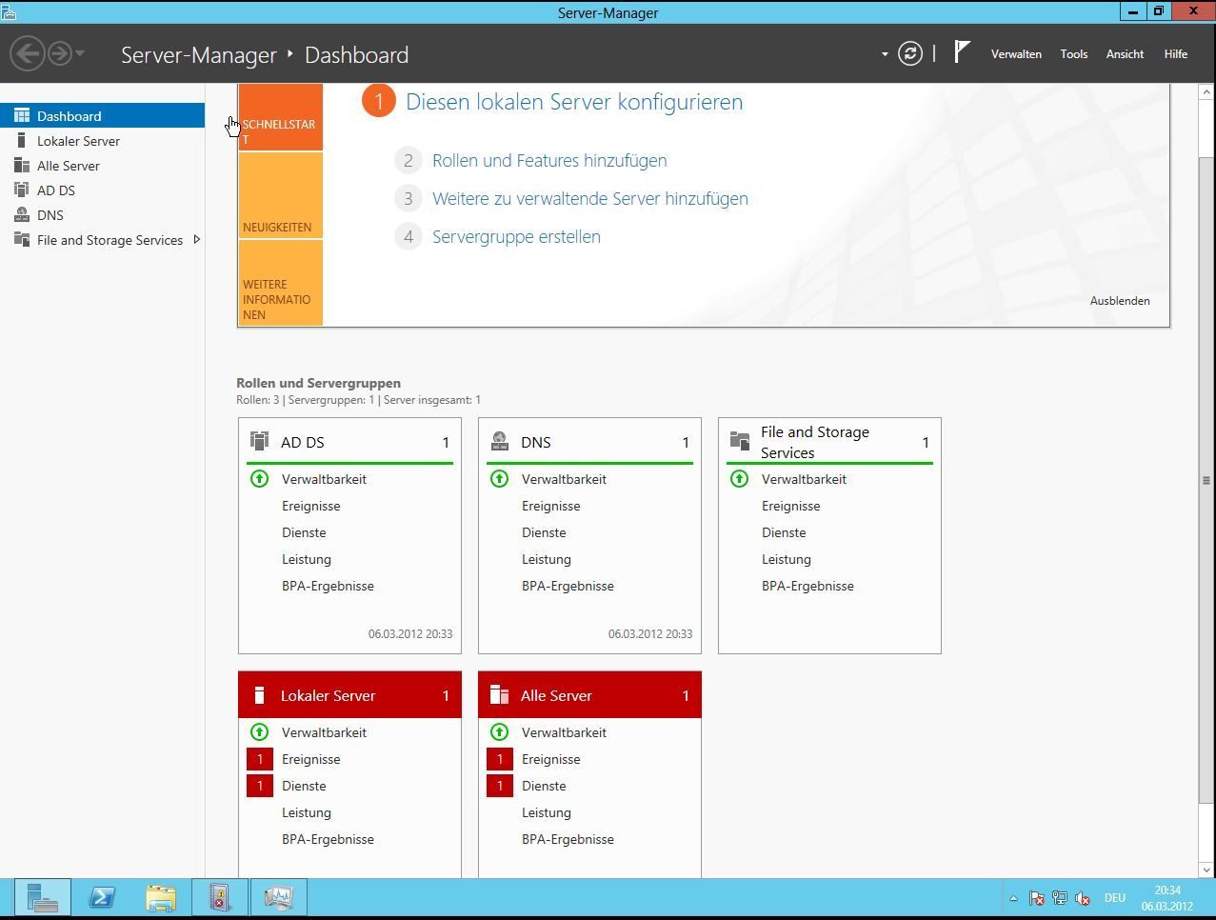Open the Verwalten menu

1016,54
